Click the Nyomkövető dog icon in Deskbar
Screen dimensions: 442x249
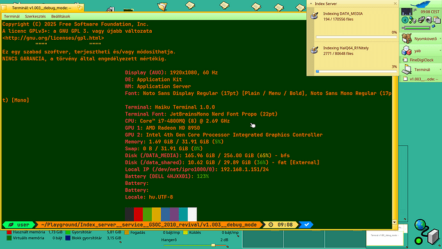click(x=407, y=39)
